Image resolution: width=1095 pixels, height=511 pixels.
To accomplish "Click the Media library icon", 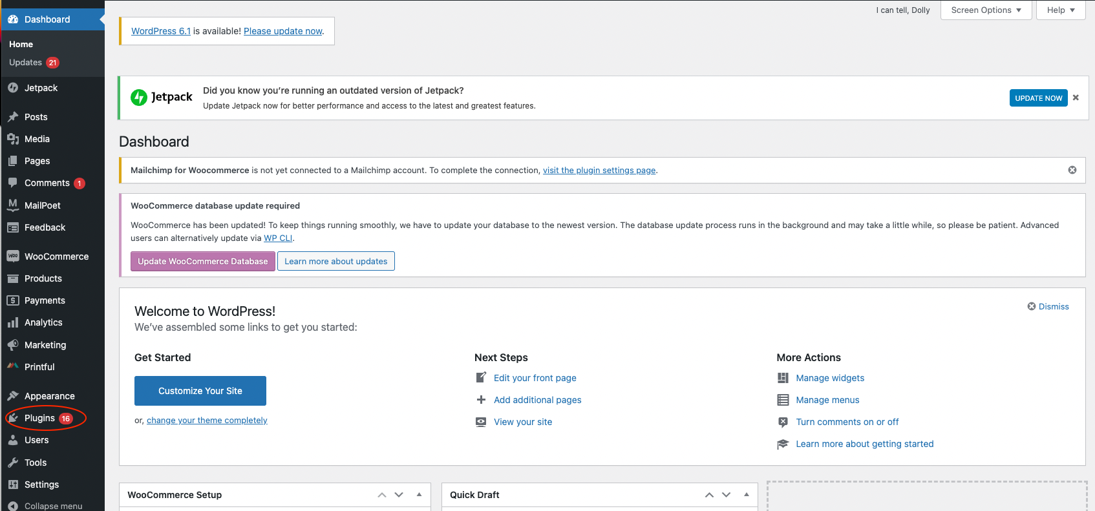I will (13, 139).
